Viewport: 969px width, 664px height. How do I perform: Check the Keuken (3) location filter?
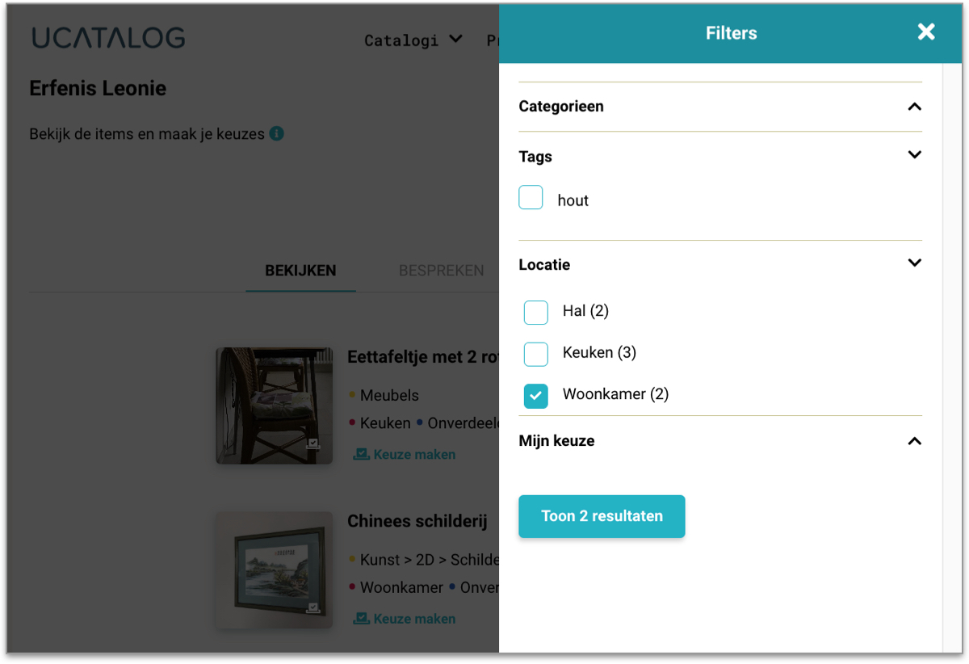pos(536,354)
